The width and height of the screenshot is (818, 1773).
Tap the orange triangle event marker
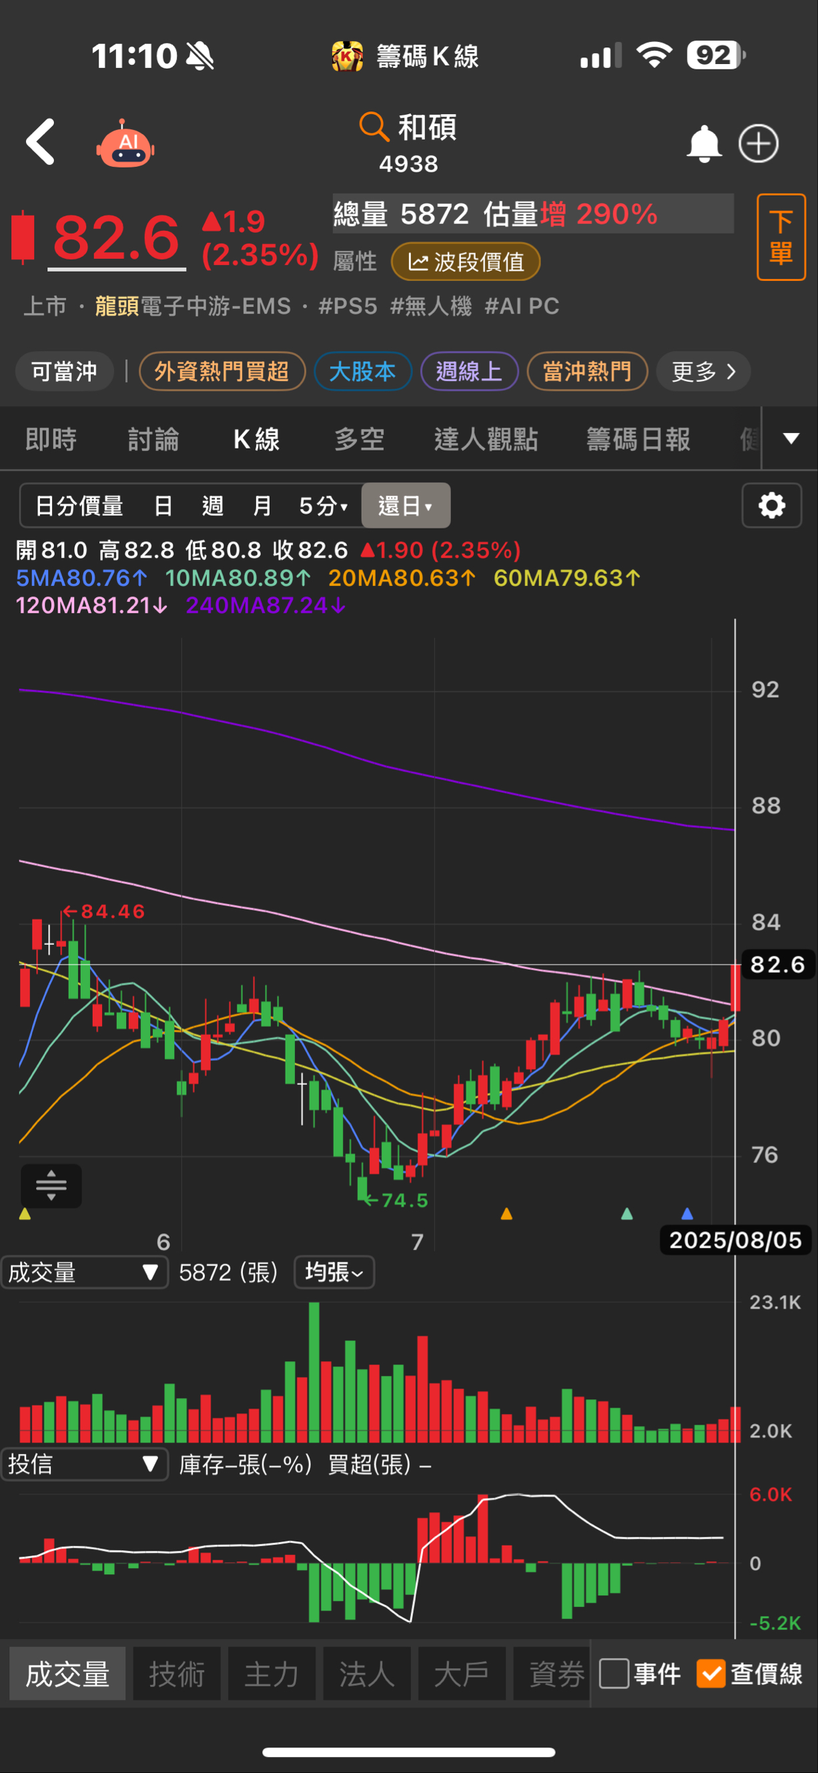(506, 1214)
